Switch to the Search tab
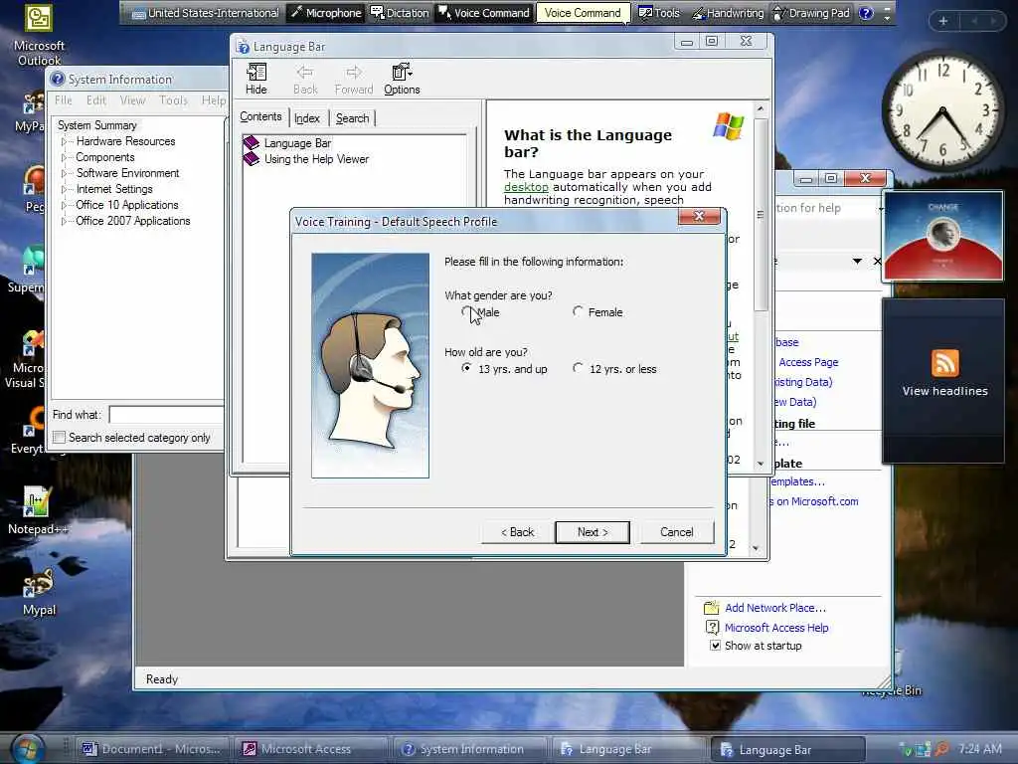 pyautogui.click(x=353, y=118)
